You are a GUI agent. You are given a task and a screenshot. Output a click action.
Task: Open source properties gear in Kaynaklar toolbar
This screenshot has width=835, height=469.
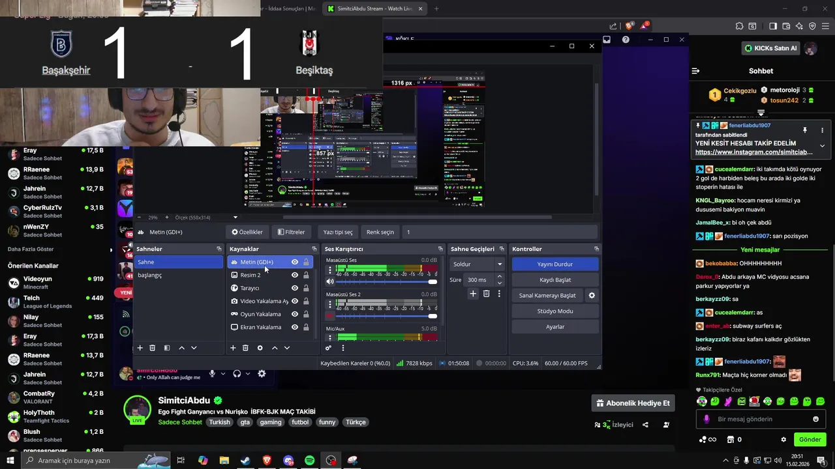point(260,348)
